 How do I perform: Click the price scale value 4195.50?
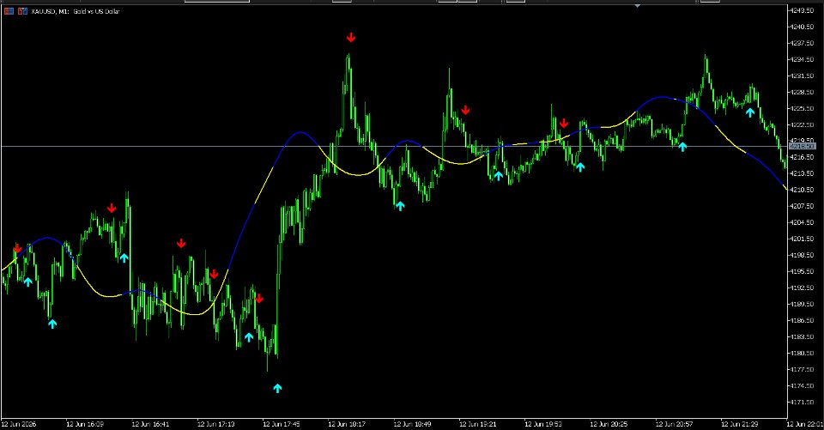tap(803, 271)
